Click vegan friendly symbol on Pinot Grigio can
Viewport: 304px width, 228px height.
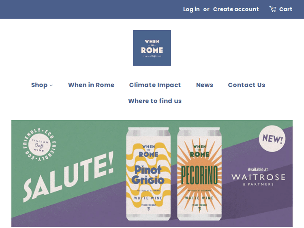click(148, 209)
